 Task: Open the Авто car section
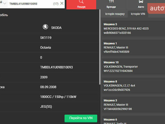tap(141, 5)
